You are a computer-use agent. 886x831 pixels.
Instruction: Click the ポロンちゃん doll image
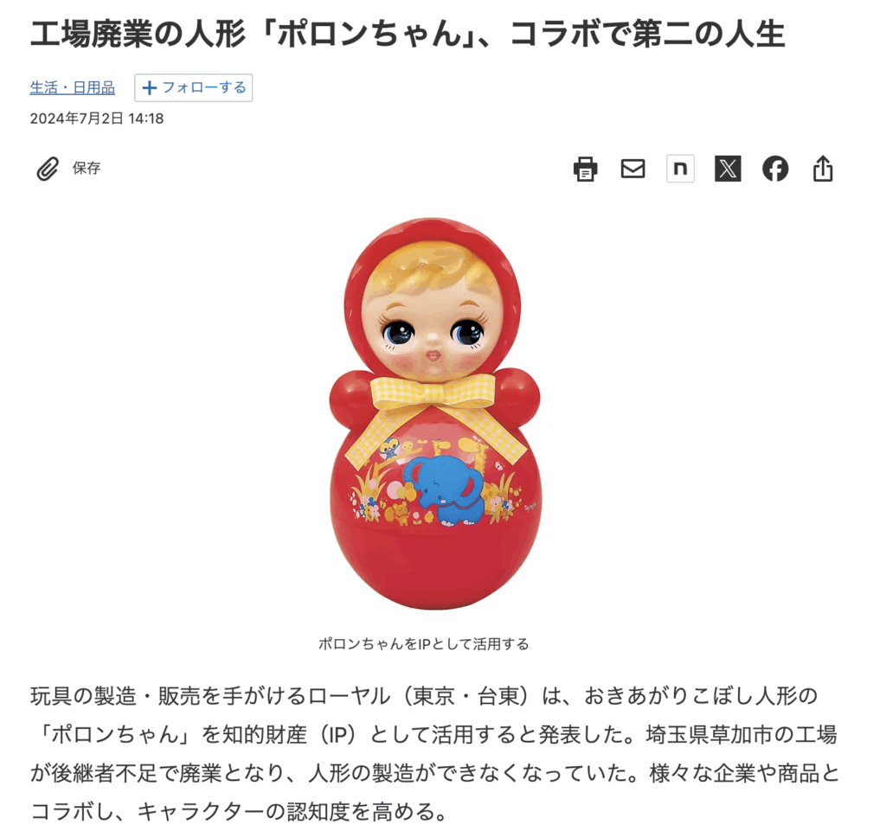(x=434, y=413)
